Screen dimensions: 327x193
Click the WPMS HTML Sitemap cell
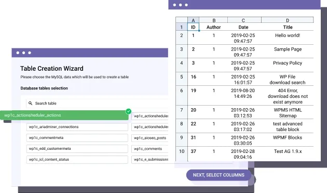click(x=288, y=112)
